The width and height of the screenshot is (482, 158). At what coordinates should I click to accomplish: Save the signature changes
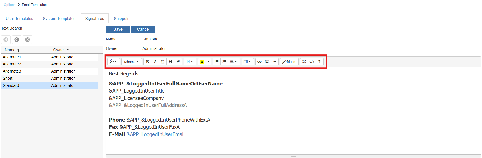pos(118,29)
